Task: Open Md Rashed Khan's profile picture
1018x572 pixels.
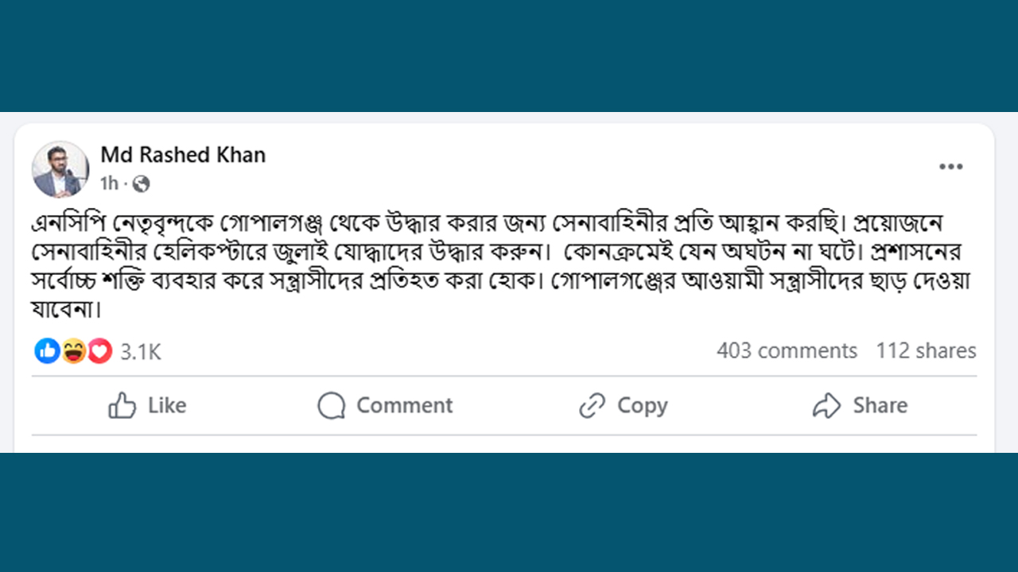Action: tap(60, 169)
